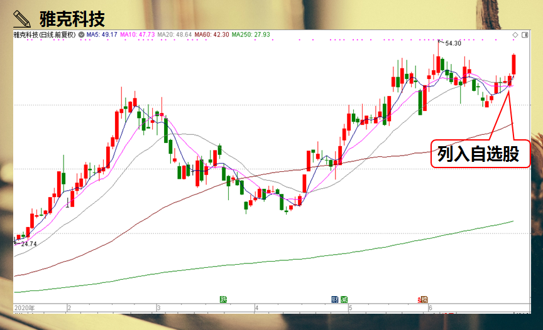Select month 4 on the time axis
The width and height of the screenshot is (543, 330).
[x=257, y=308]
